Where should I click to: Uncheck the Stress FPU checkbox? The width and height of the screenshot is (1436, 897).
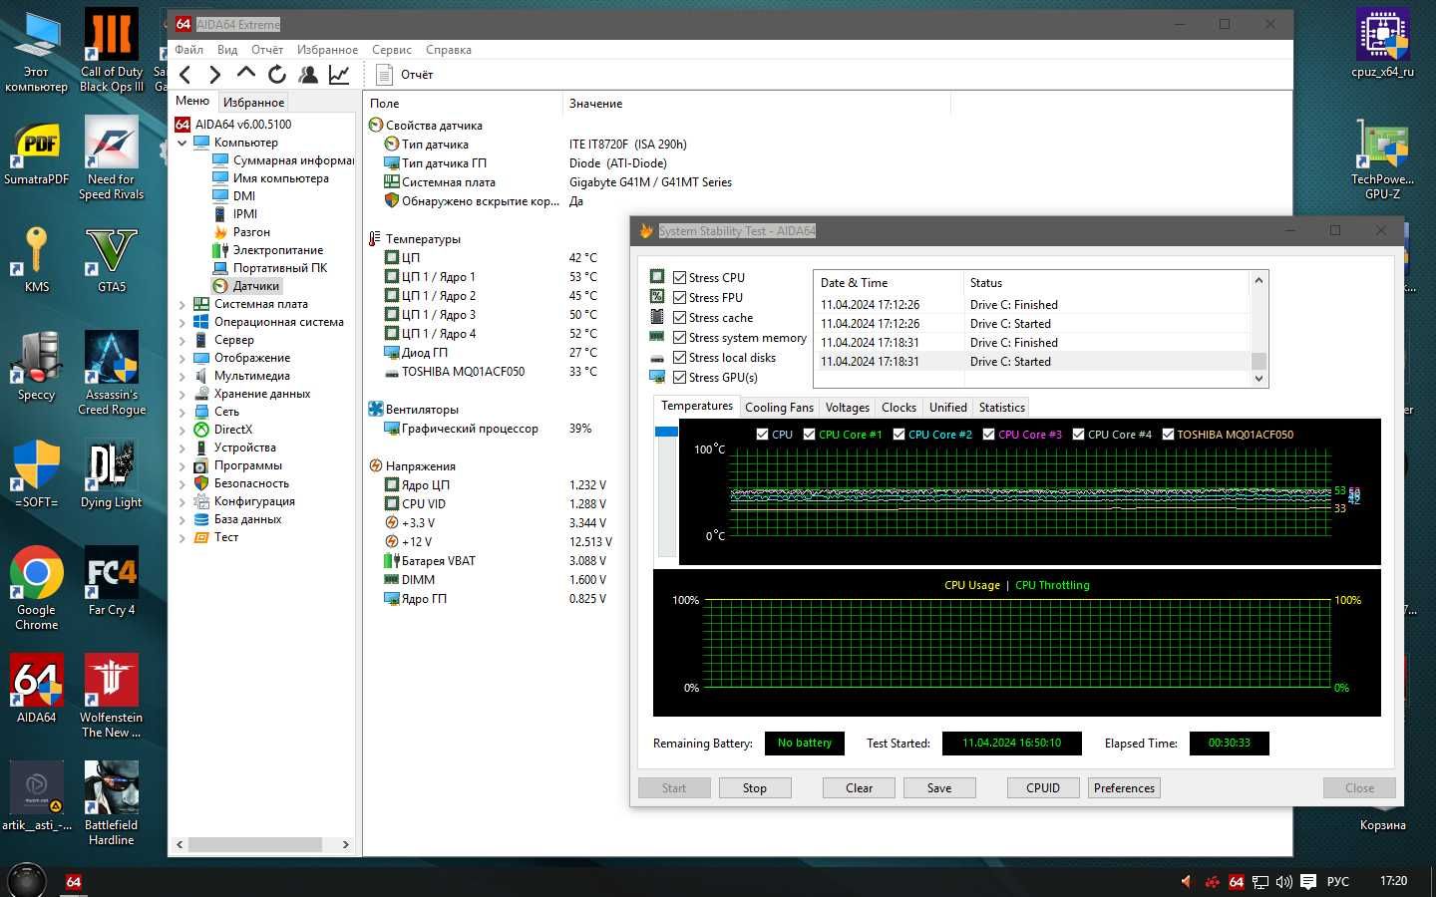pos(679,298)
